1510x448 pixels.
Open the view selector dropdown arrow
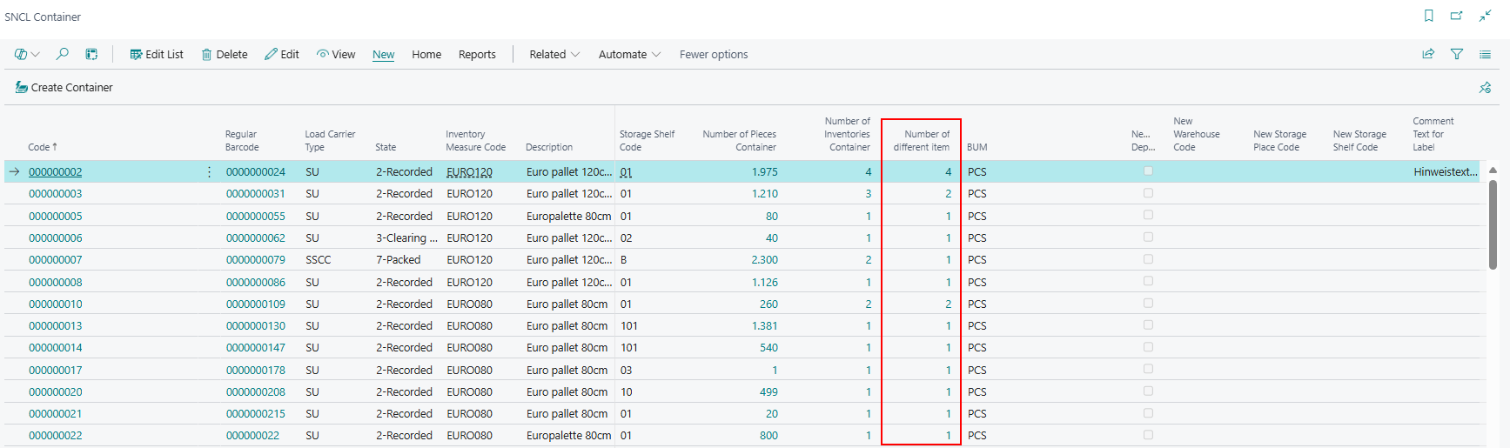(x=36, y=54)
